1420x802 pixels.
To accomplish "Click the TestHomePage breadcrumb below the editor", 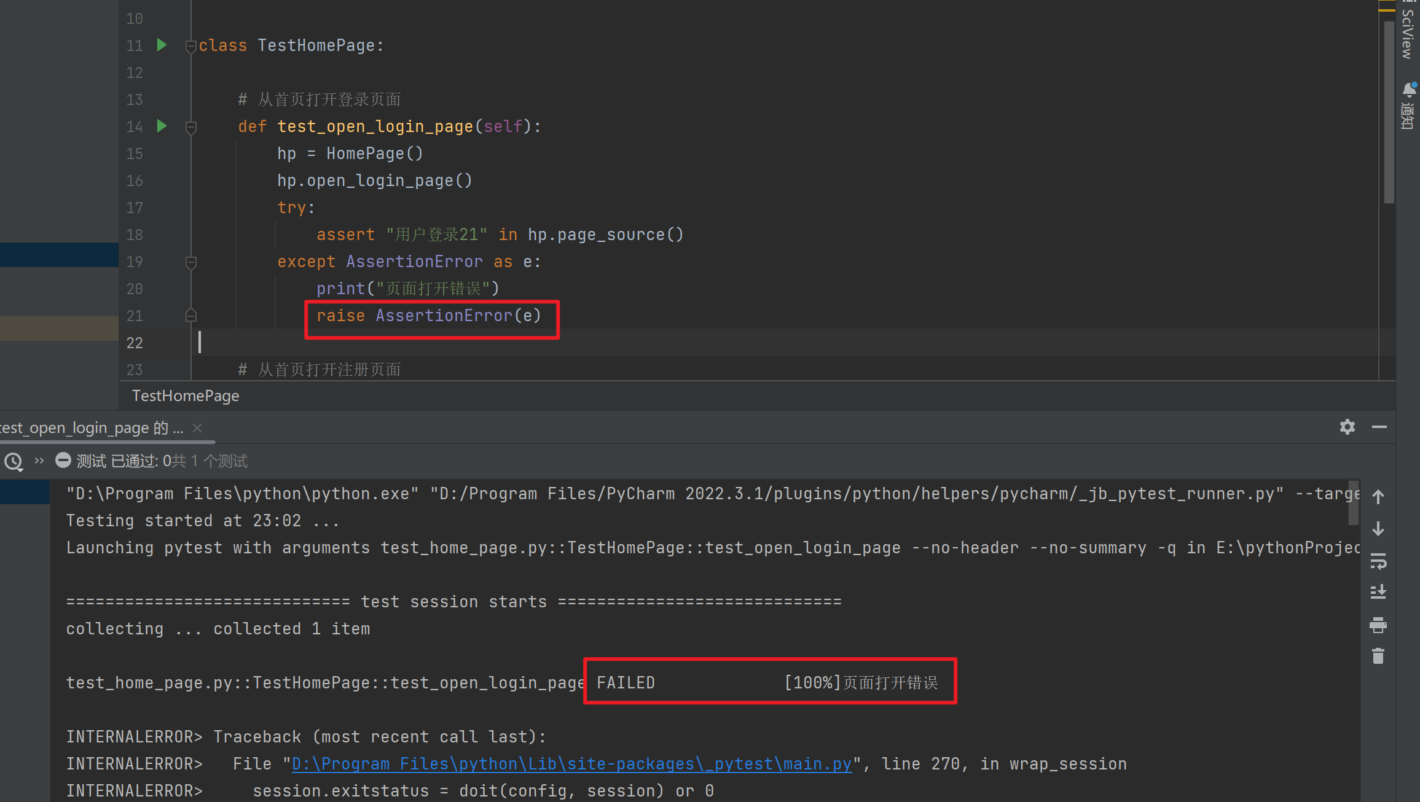I will tap(186, 395).
